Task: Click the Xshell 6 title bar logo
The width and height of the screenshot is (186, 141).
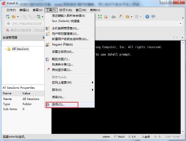Action: pyautogui.click(x=3, y=3)
